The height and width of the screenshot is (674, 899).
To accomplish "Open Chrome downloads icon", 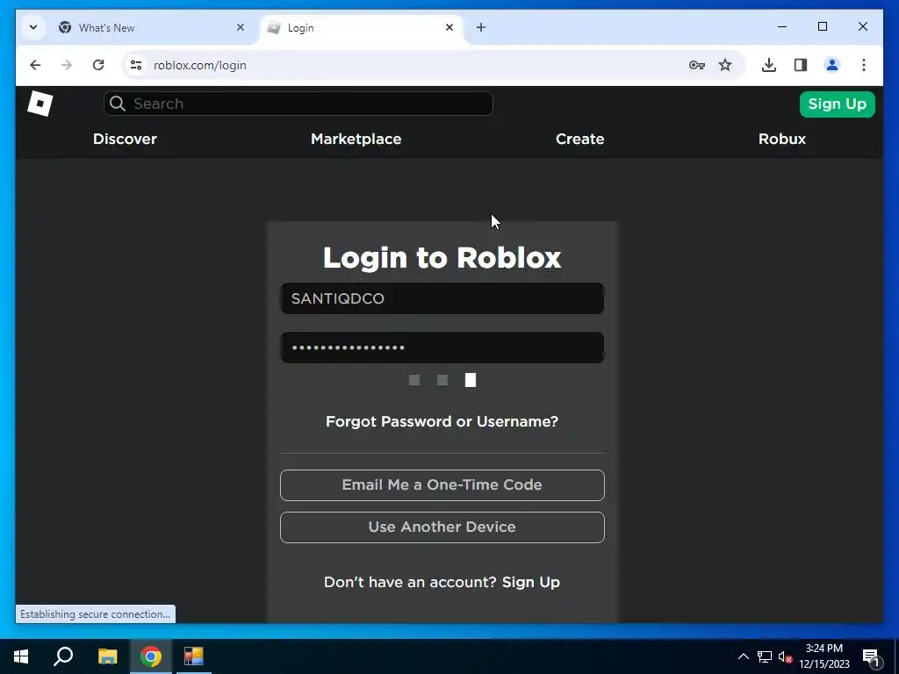I will click(x=769, y=65).
